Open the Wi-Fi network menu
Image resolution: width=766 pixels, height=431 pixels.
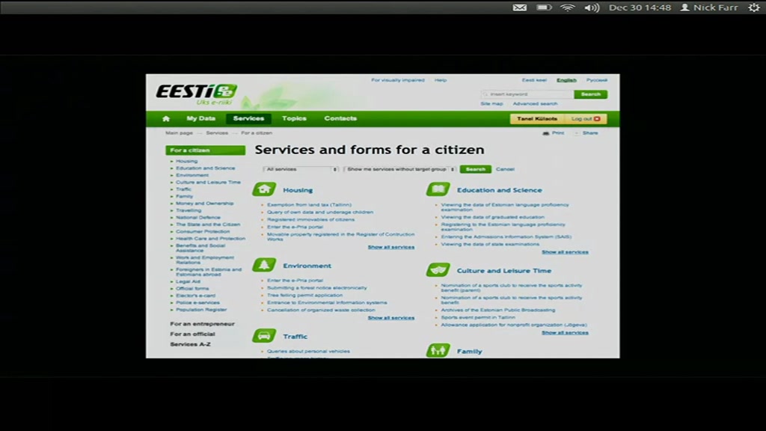point(567,7)
